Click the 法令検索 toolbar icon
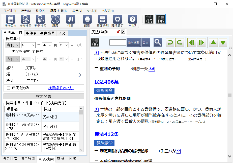 tap(25, 20)
